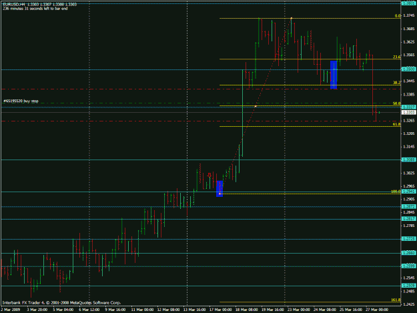Click the '6 Mar 12:00' time axis label

(x=89, y=310)
